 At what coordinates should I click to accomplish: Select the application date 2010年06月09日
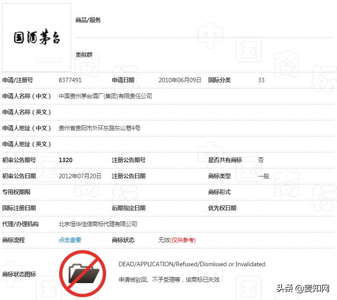tap(180, 80)
